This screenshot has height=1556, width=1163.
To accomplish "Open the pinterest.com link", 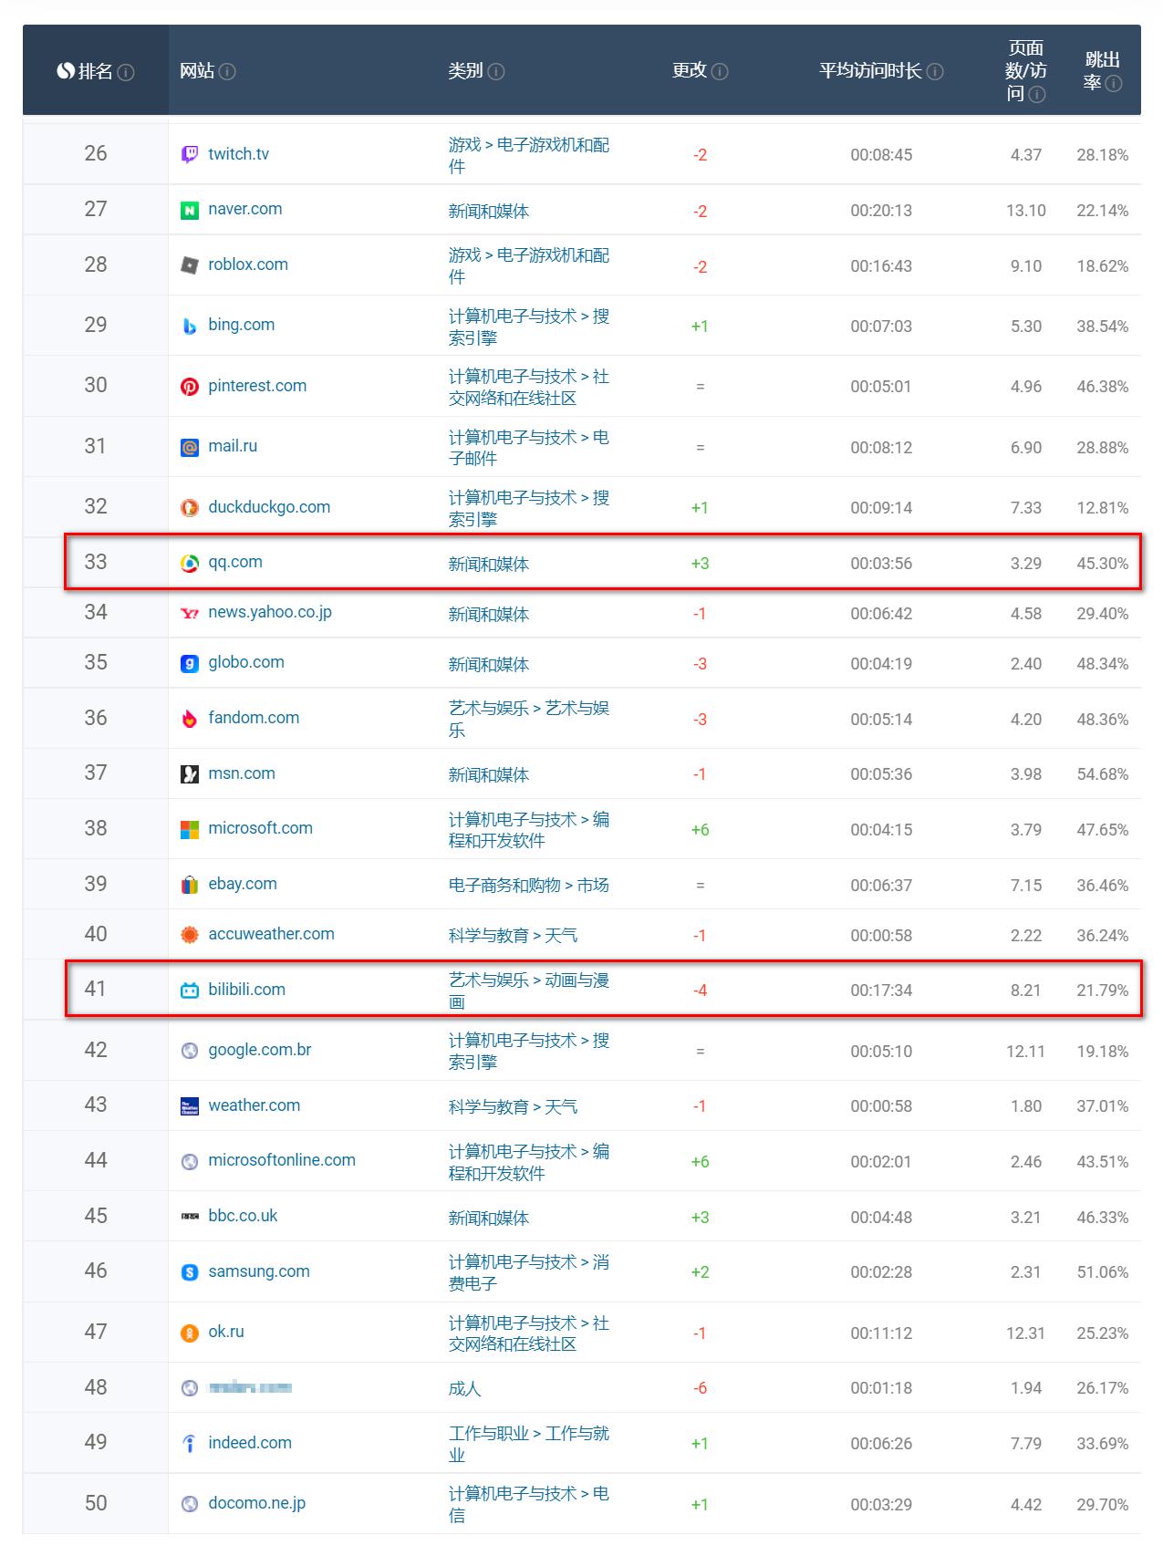I will (257, 386).
